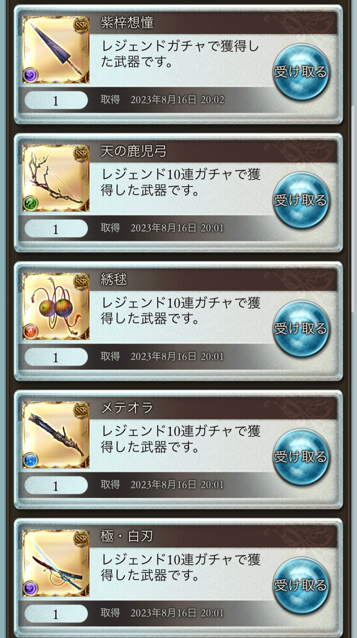Click the fire element badge on 綉毬
The image size is (357, 638).
[x=31, y=331]
